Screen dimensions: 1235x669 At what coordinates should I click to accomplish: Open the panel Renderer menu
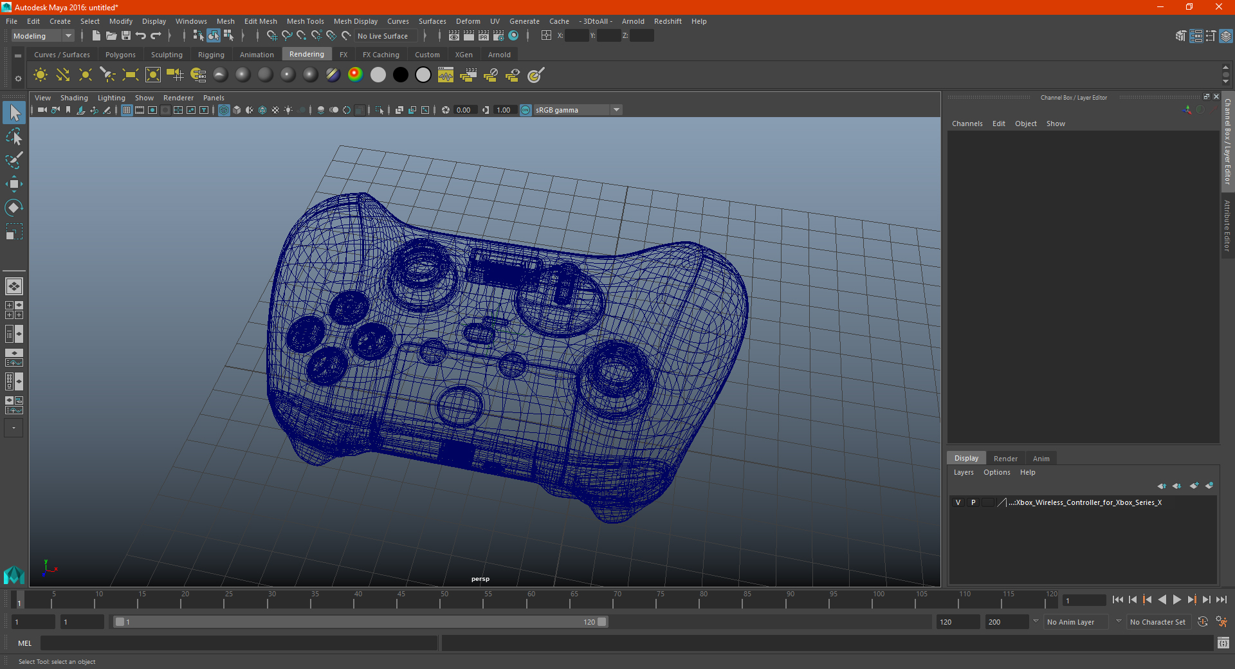point(178,98)
